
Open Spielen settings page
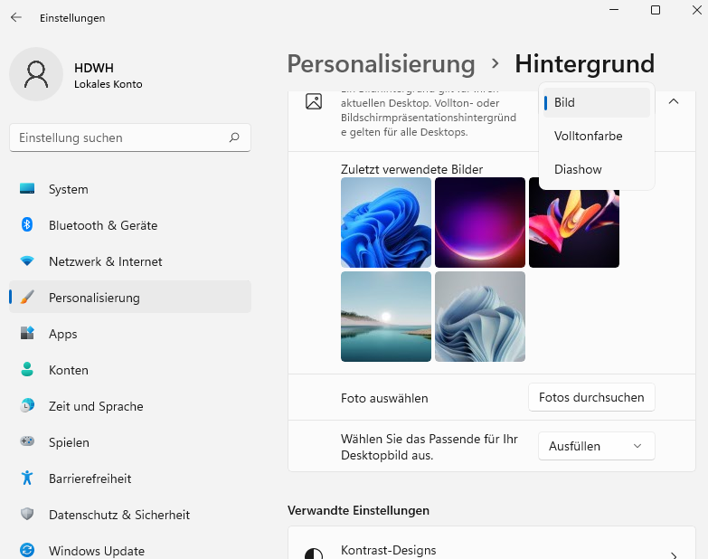point(130,441)
